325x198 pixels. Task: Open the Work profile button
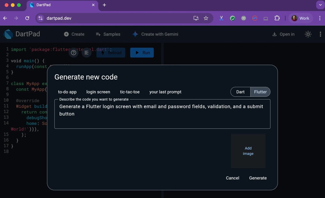pyautogui.click(x=300, y=18)
